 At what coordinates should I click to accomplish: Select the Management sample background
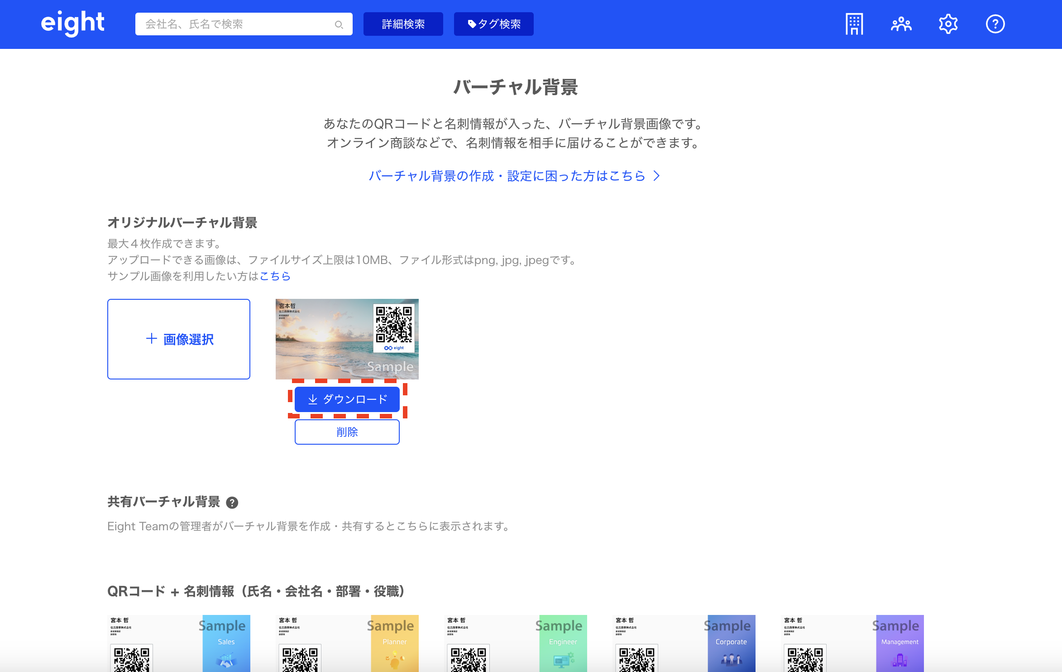pyautogui.click(x=853, y=643)
